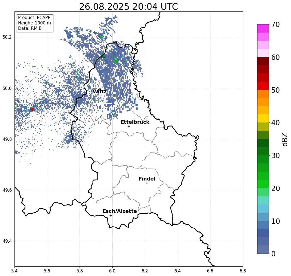Click the longitude axis label 6.0
Screen dimensions: 291x276
pyautogui.click(x=112, y=271)
